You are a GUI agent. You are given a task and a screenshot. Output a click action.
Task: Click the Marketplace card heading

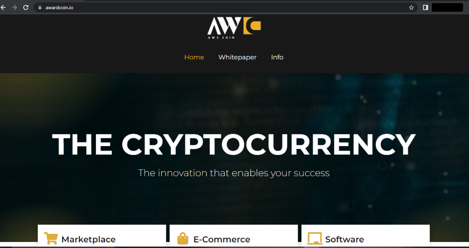coord(89,240)
